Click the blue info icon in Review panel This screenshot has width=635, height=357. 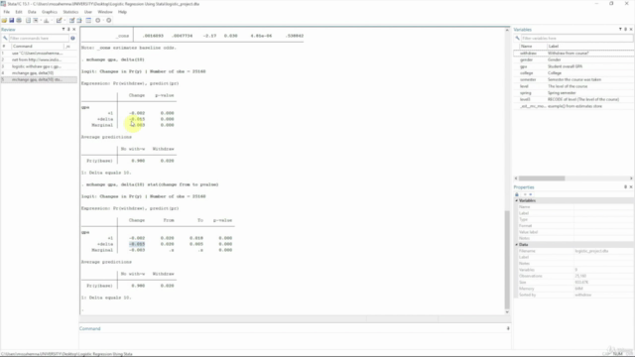(x=72, y=38)
